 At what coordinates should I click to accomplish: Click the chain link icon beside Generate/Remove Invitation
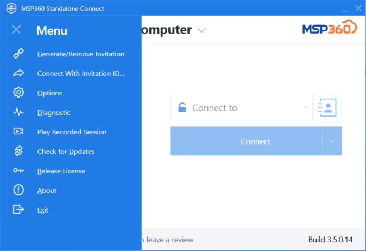point(18,53)
